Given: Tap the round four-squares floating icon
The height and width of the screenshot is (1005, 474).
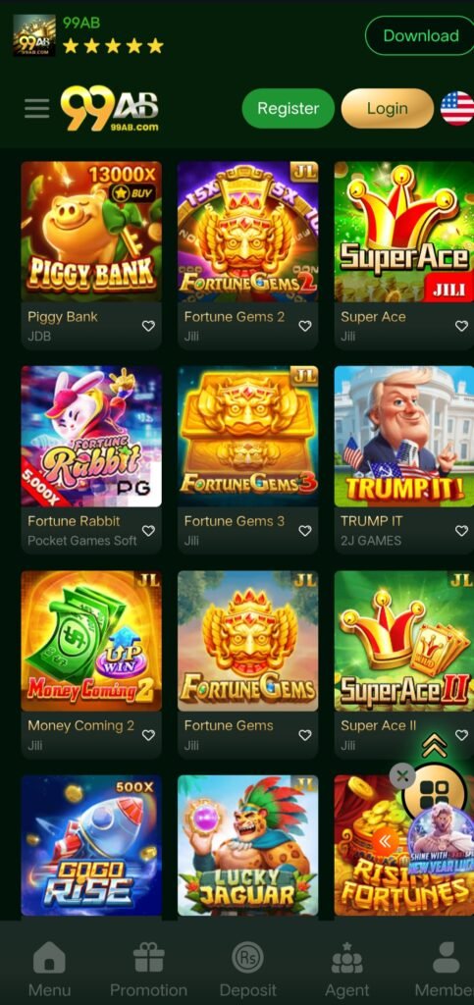Looking at the screenshot, I should (435, 792).
